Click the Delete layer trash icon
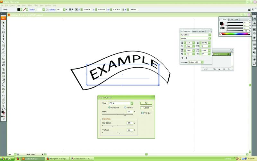The height and width of the screenshot is (161, 257). point(229,69)
